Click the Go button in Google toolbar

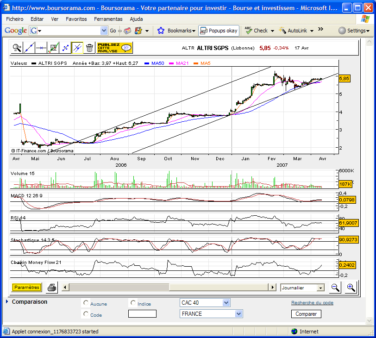113,31
